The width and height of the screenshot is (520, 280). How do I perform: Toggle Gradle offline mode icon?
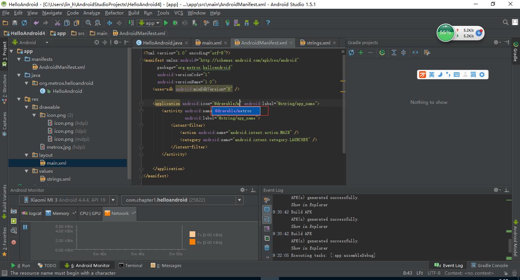(x=415, y=52)
